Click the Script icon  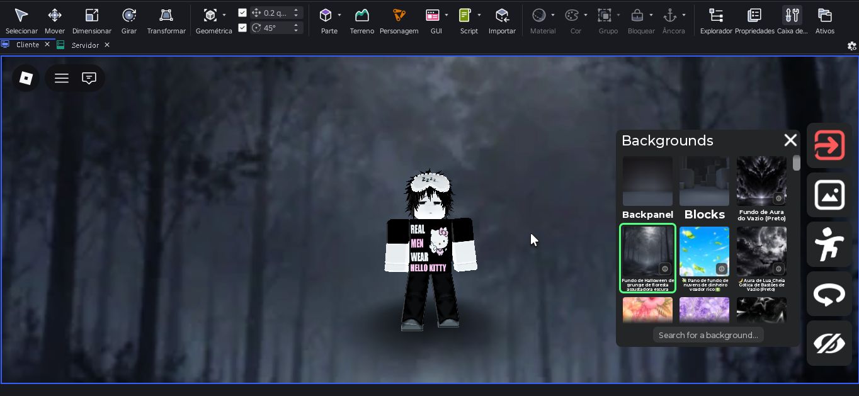(465, 15)
